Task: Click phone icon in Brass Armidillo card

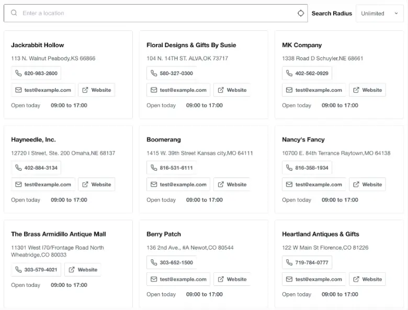Action: click(x=18, y=270)
